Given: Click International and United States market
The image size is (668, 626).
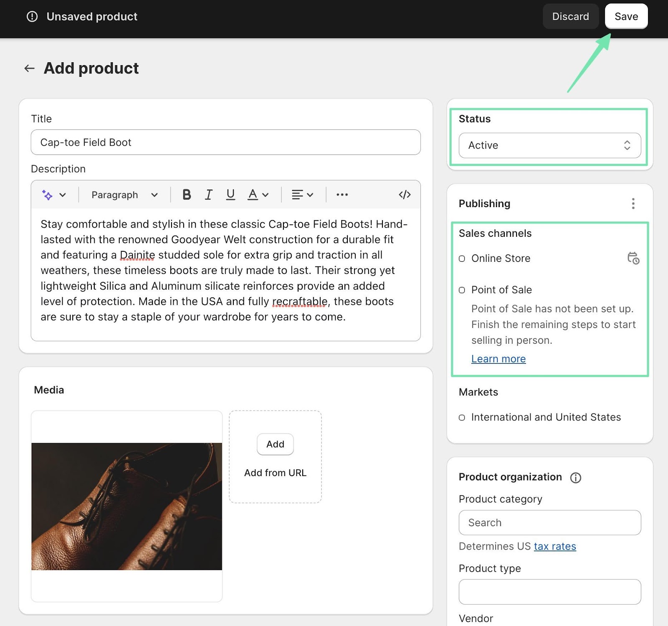Looking at the screenshot, I should coord(546,417).
